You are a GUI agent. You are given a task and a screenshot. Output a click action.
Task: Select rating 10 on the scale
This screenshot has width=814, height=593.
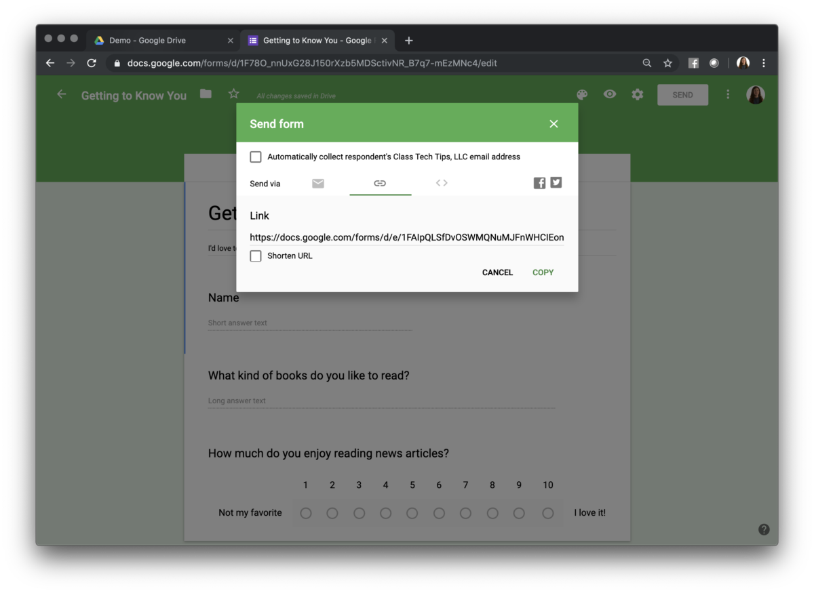click(x=548, y=513)
